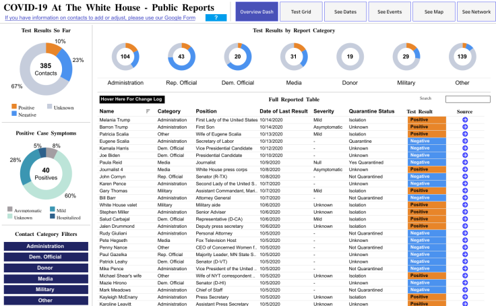Click the Hover Here For Change Log button
The height and width of the screenshot is (306, 496).
131,99
